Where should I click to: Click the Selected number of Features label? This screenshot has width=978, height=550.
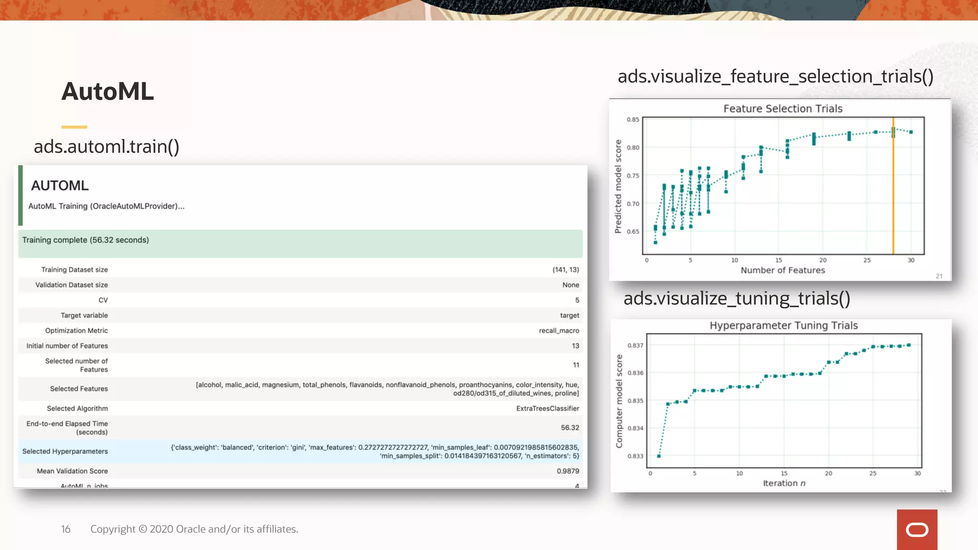click(76, 365)
